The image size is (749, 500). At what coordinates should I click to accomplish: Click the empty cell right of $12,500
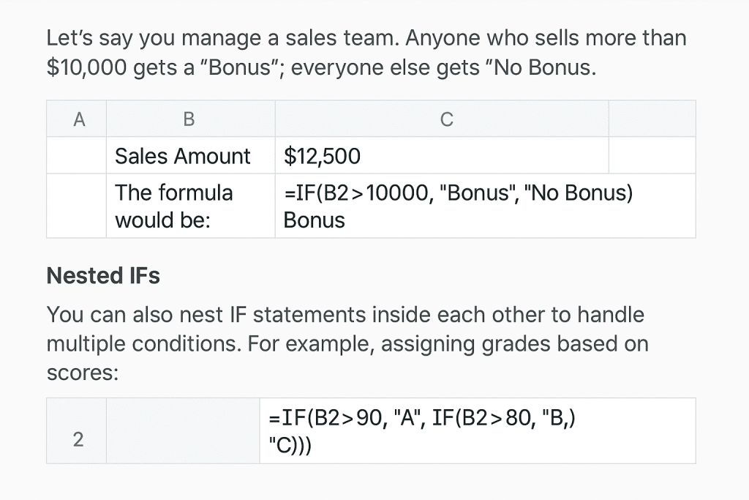pyautogui.click(x=651, y=156)
